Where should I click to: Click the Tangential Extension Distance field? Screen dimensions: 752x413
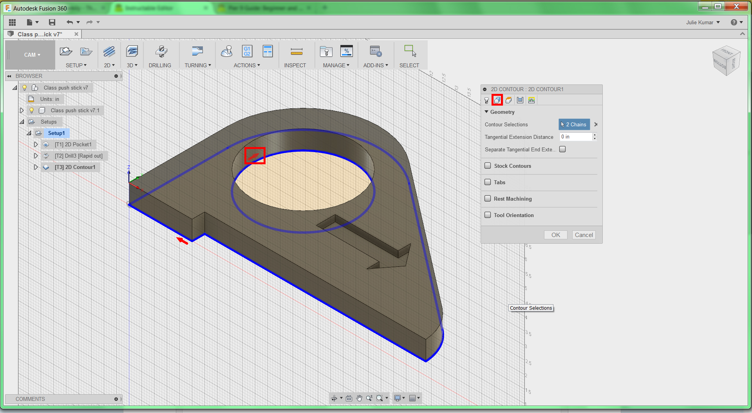576,137
